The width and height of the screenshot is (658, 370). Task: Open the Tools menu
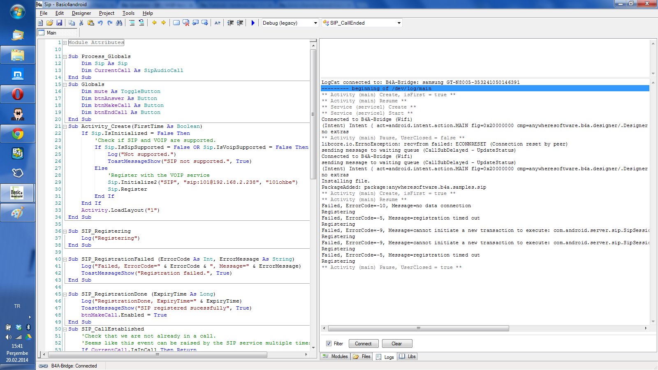pyautogui.click(x=128, y=13)
